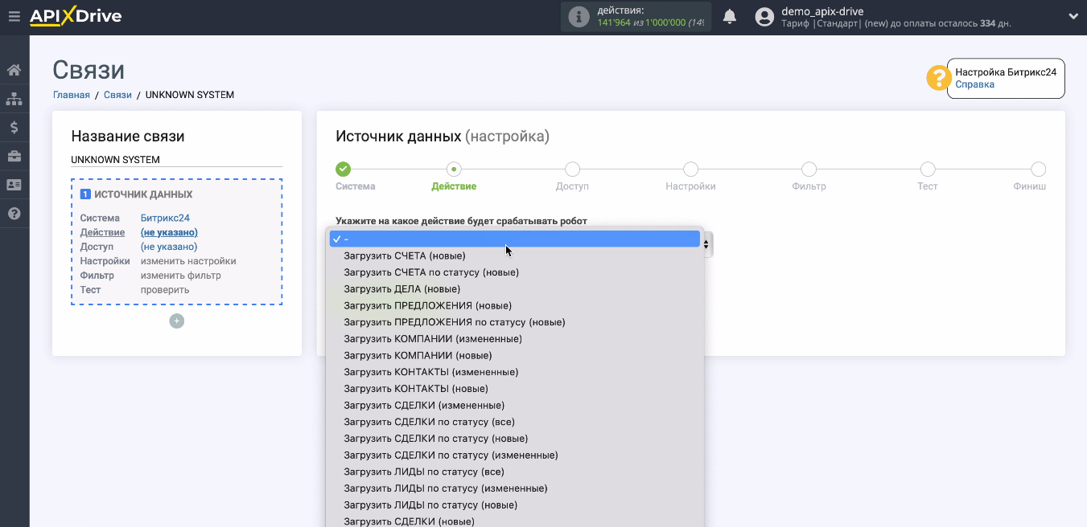Go to Главная breadcrumb
The width and height of the screenshot is (1087, 527).
point(72,95)
